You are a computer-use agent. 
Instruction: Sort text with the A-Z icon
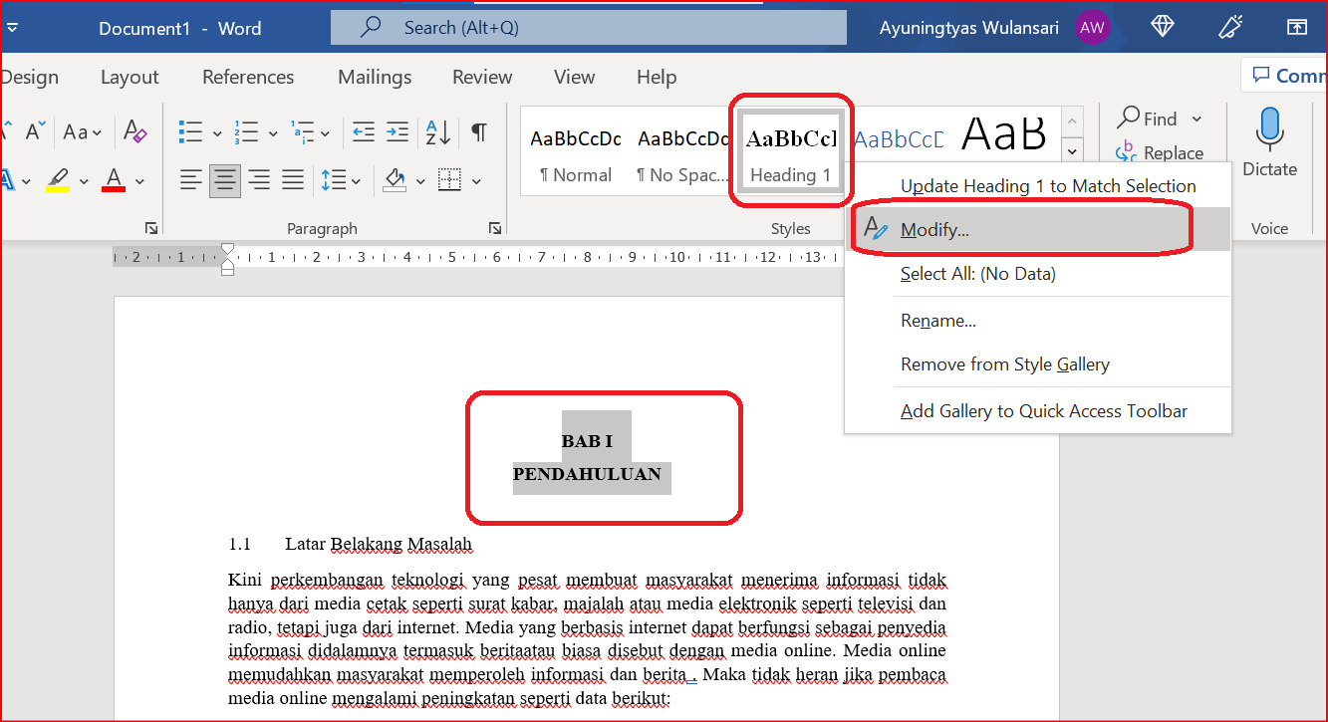coord(438,131)
